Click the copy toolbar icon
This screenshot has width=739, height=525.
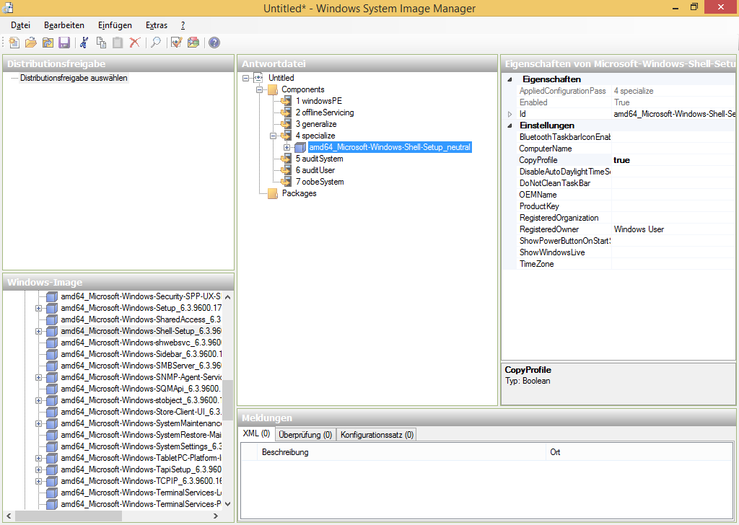(101, 43)
